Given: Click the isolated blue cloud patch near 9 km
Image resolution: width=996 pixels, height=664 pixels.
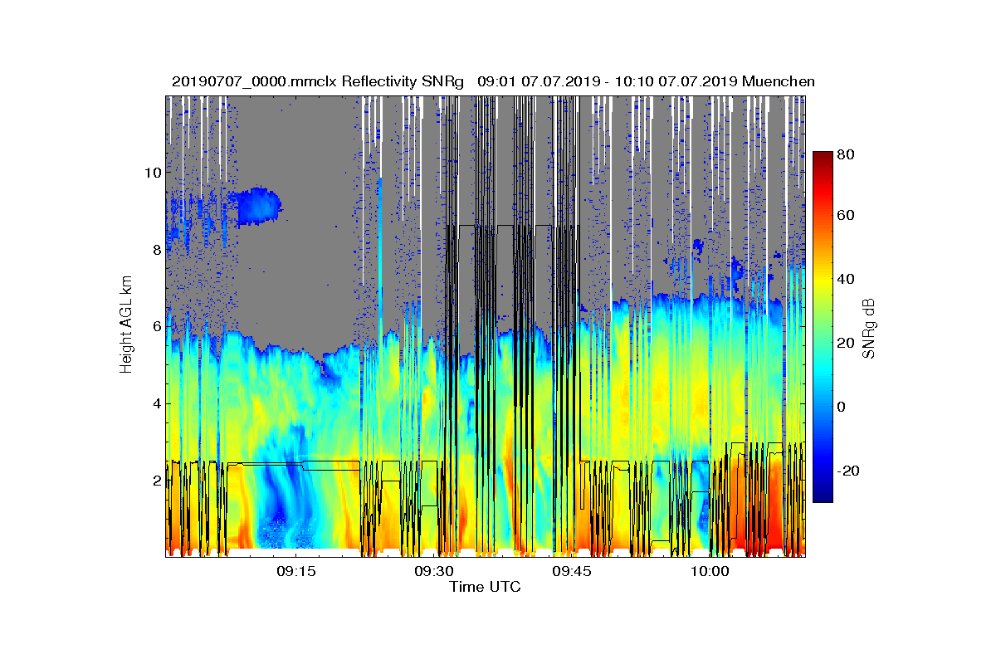Looking at the screenshot, I should click(260, 206).
